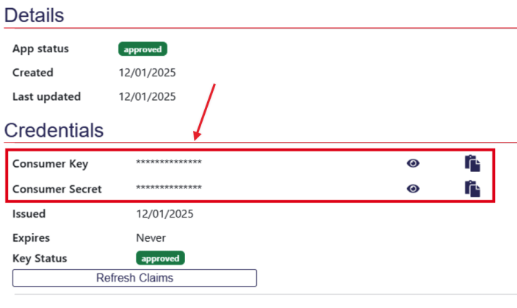
Task: Click the masked Consumer Secret asterisks
Action: [169, 189]
